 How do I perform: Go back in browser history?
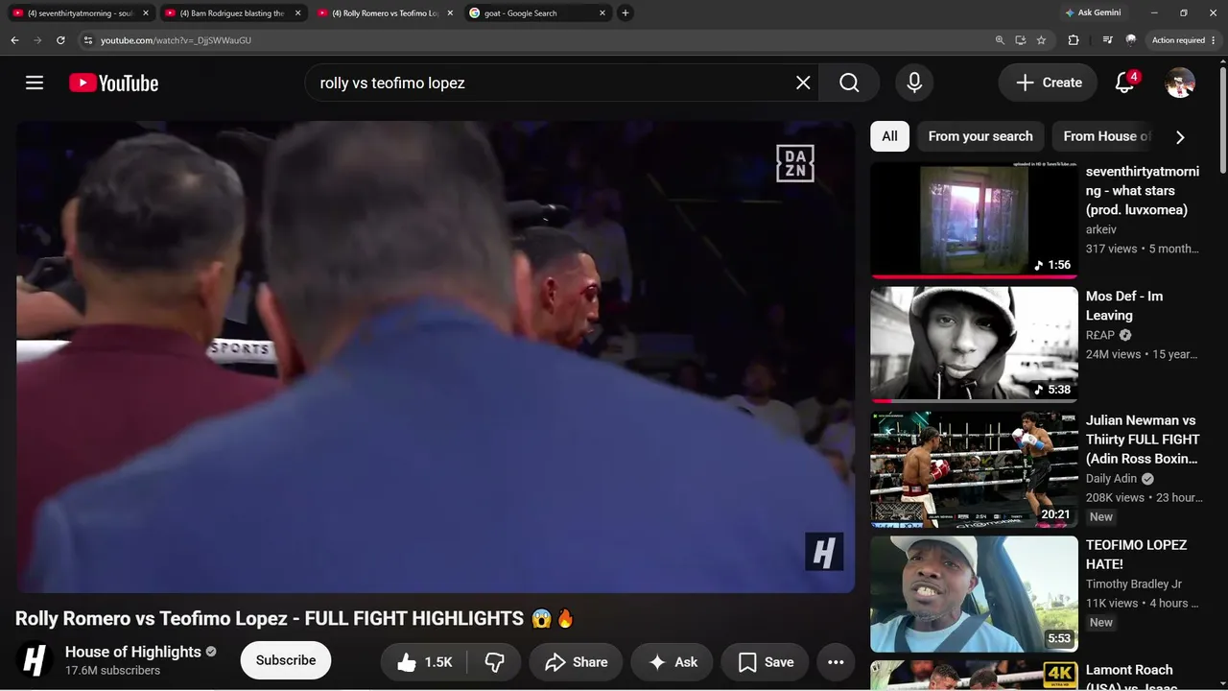pos(14,40)
